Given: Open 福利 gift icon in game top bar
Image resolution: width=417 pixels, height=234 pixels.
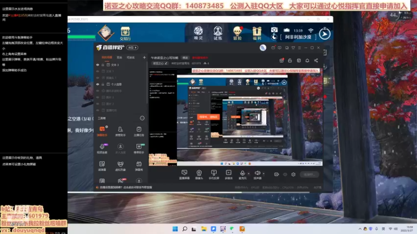Looking at the screenshot, I should tap(256, 33).
